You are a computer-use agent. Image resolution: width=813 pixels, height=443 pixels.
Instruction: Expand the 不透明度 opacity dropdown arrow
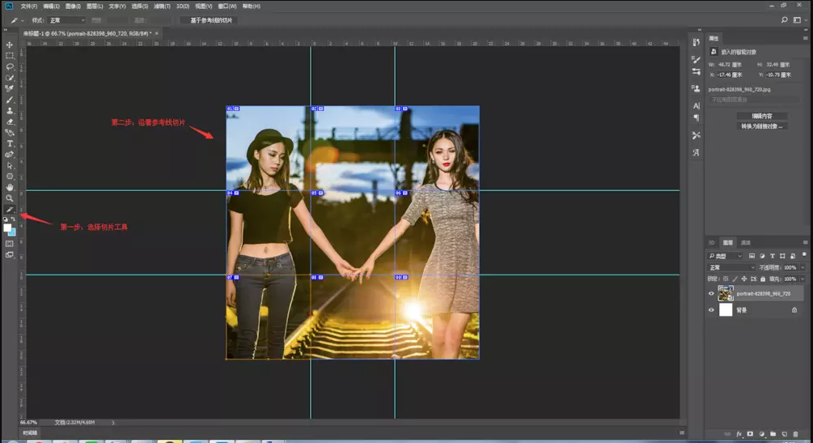[x=802, y=267]
